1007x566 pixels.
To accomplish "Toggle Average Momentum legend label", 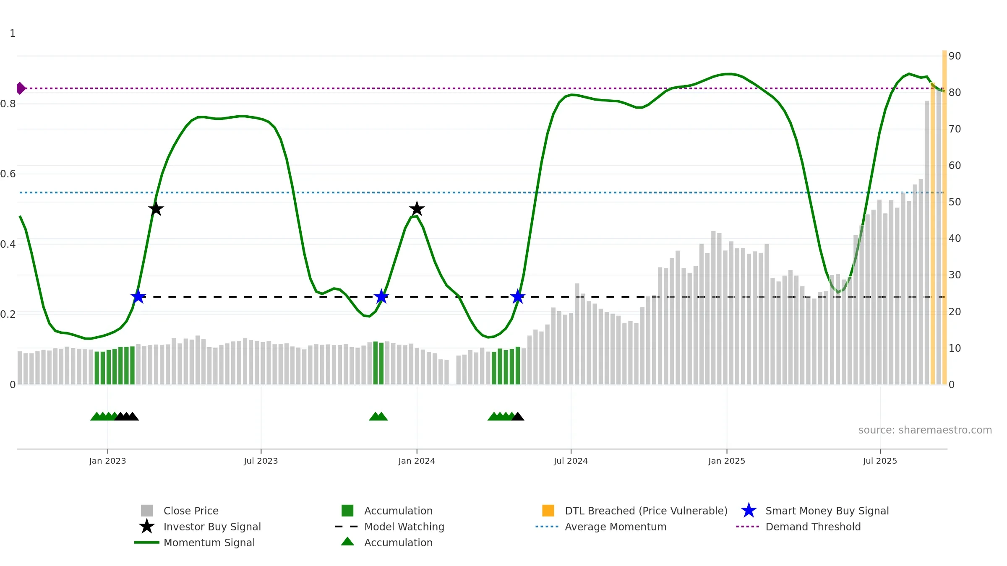I will (x=616, y=527).
